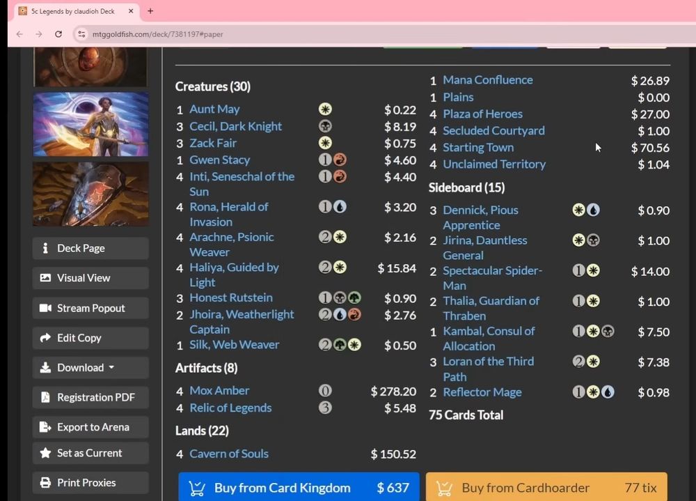
Task: Open Silk, Web Weaver card link
Action: 235,345
